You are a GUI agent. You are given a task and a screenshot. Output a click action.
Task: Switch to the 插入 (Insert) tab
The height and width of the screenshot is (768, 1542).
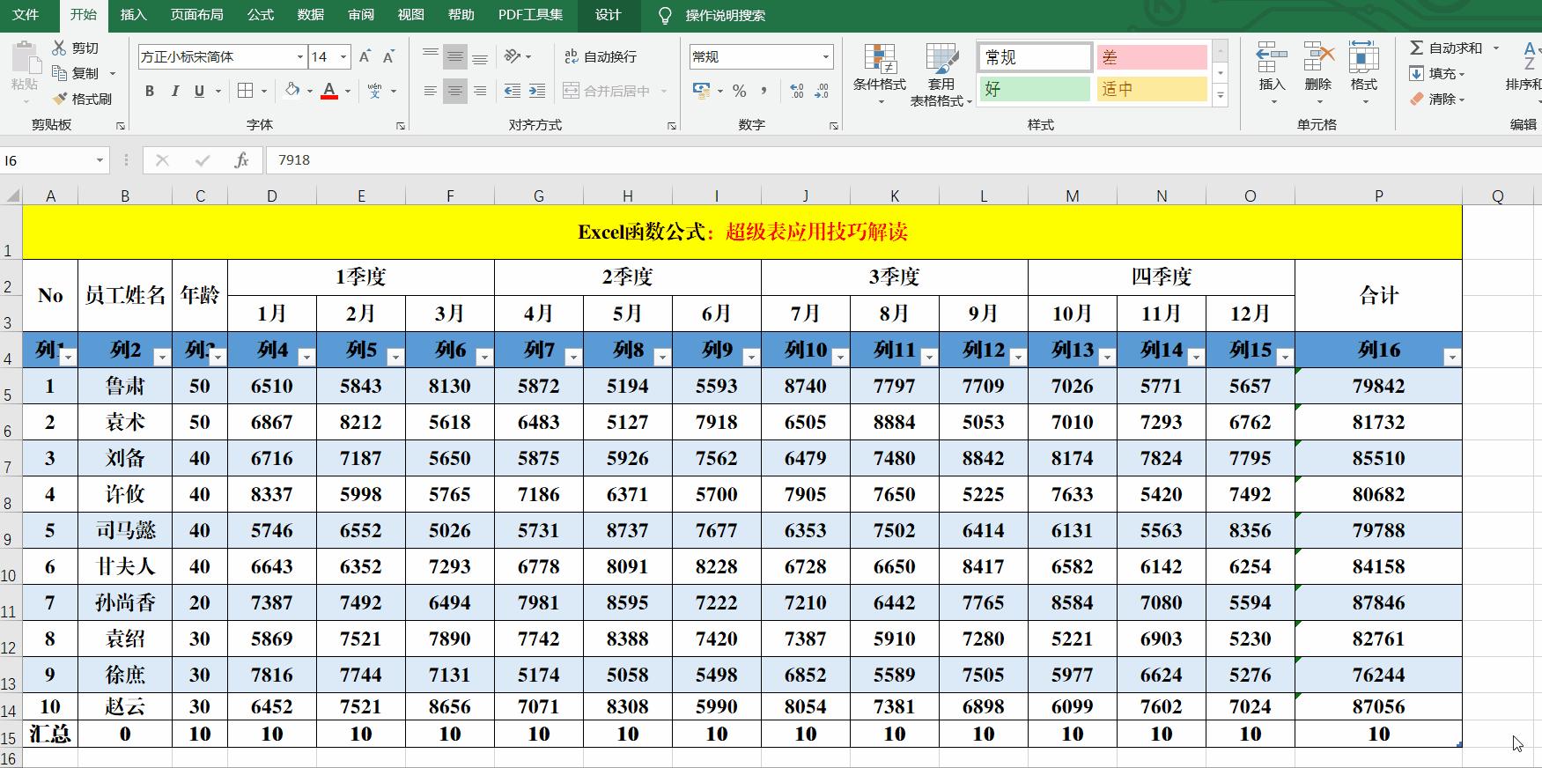tap(133, 15)
